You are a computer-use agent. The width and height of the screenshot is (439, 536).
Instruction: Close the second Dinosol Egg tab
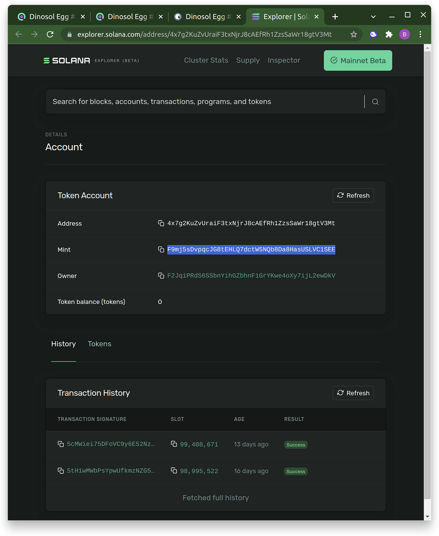tap(161, 17)
